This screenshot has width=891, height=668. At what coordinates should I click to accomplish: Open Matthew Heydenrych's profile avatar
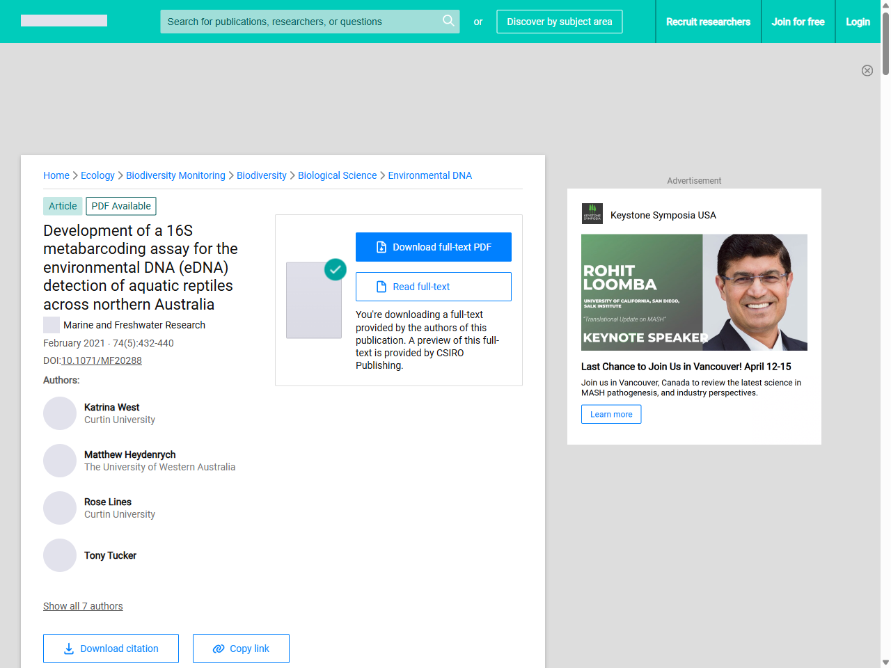click(x=60, y=461)
